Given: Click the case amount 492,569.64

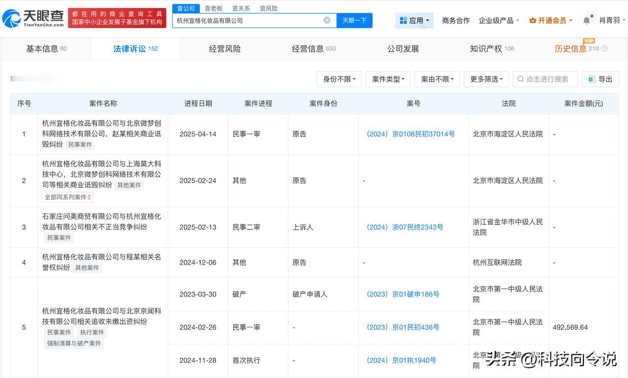Looking at the screenshot, I should (x=570, y=327).
